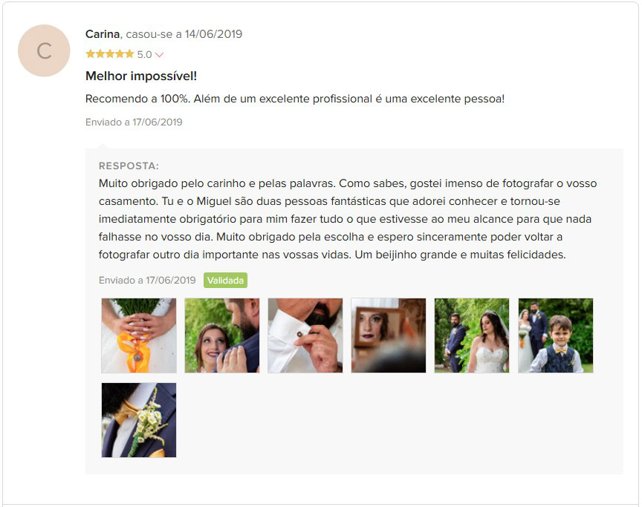642x507 pixels.
Task: Click the green Validada badge
Action: coord(225,280)
